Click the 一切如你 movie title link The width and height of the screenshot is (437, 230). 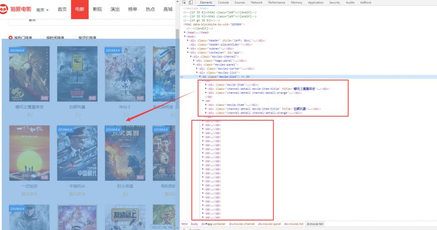30,186
